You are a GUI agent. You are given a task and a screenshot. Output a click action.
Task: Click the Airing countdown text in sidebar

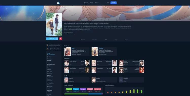coord(51,55)
